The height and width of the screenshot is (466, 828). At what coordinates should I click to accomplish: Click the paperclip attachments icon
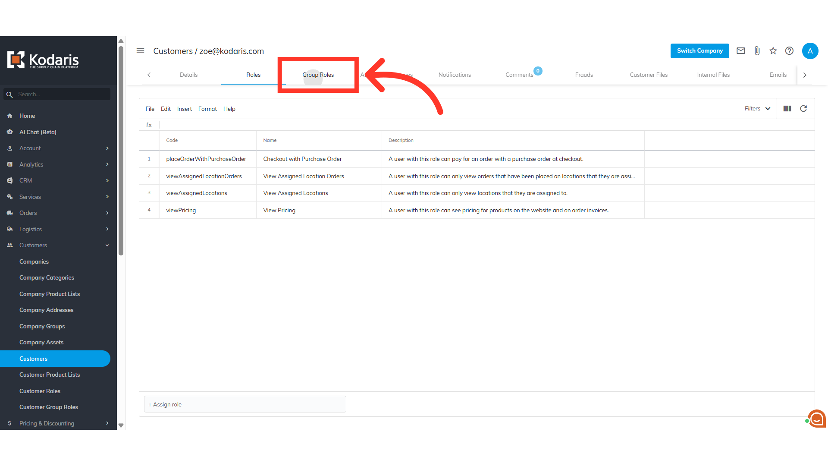[757, 51]
